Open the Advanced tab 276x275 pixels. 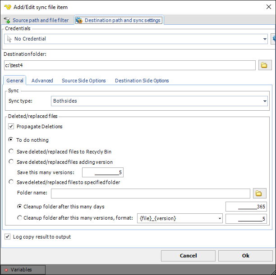pyautogui.click(x=42, y=81)
